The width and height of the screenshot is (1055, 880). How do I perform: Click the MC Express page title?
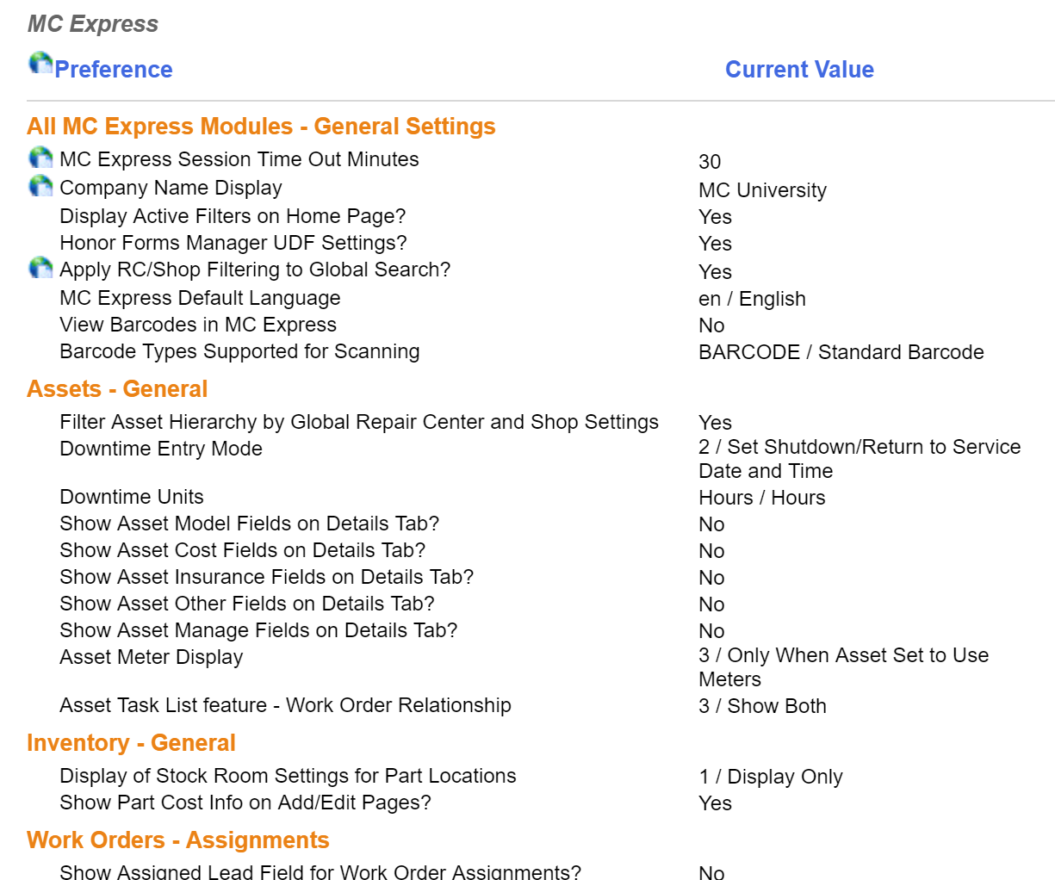[93, 24]
